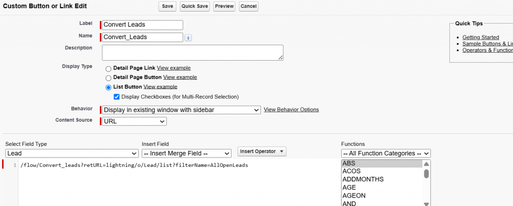513x206 pixels.
Task: Select ADDMONTHS in the functions list
Action: click(x=363, y=179)
